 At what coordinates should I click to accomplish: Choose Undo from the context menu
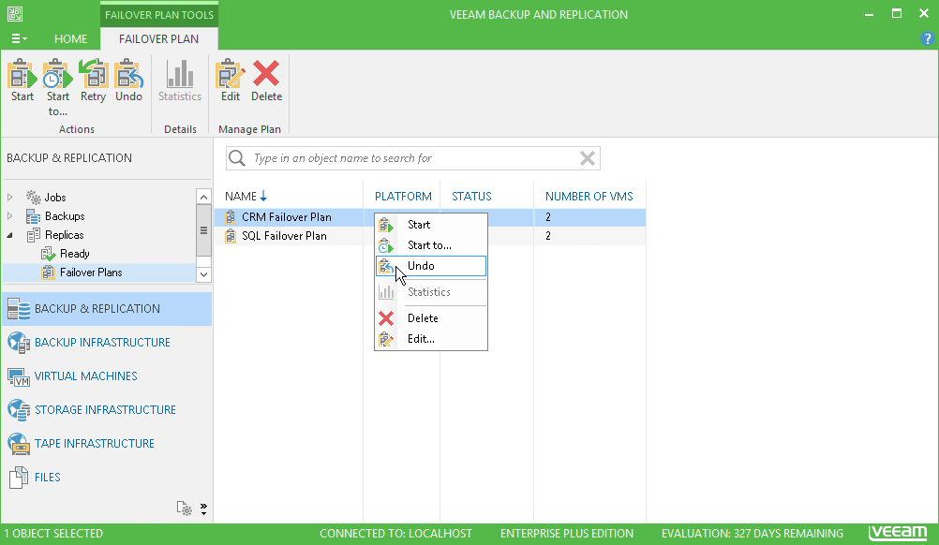(430, 266)
